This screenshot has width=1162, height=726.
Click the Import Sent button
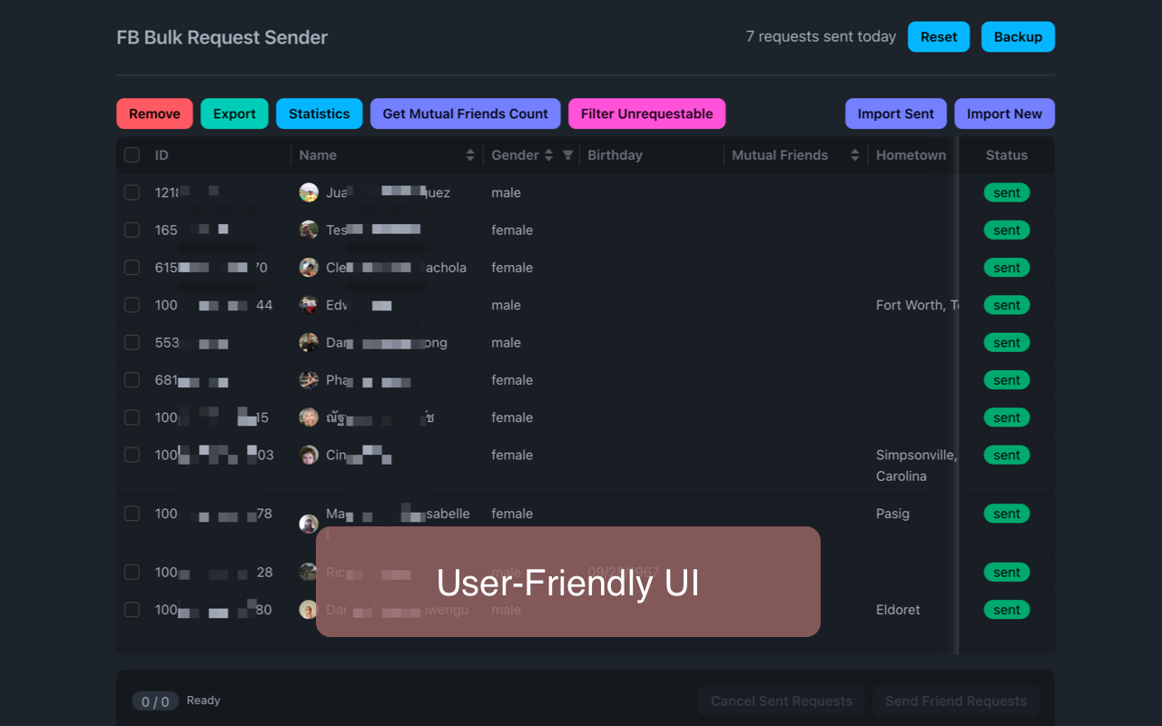point(896,113)
